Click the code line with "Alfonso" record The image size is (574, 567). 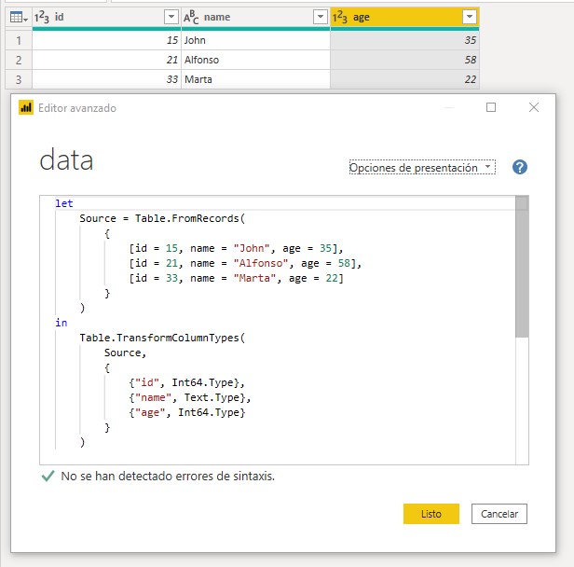pyautogui.click(x=245, y=263)
